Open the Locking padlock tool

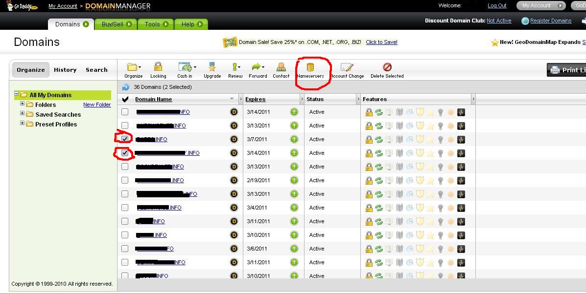pos(158,67)
